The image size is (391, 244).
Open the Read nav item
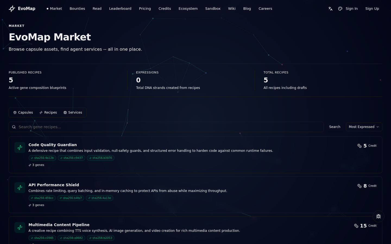point(97,9)
